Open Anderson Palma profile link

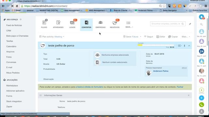tap(161, 71)
